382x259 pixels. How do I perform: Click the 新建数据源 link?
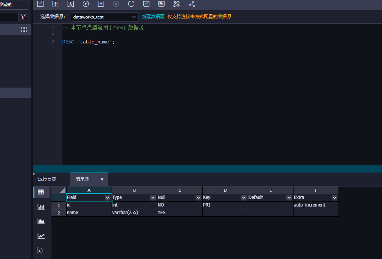[x=153, y=17]
